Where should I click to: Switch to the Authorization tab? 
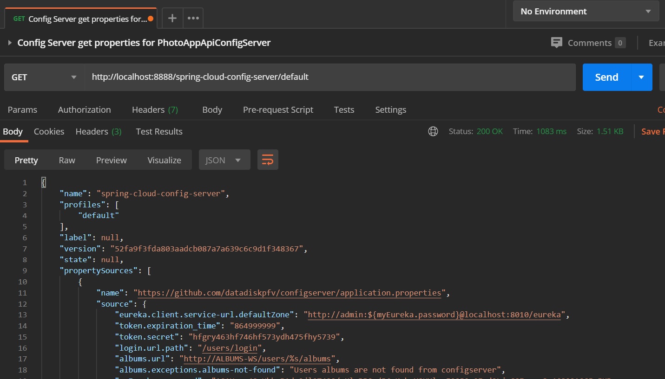pos(84,110)
